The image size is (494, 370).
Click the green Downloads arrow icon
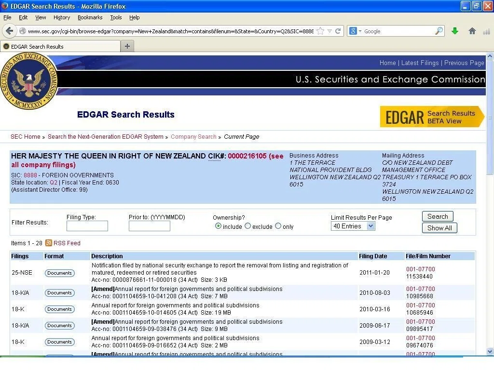pyautogui.click(x=454, y=31)
